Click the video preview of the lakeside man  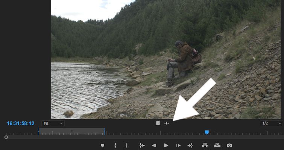pos(166,60)
